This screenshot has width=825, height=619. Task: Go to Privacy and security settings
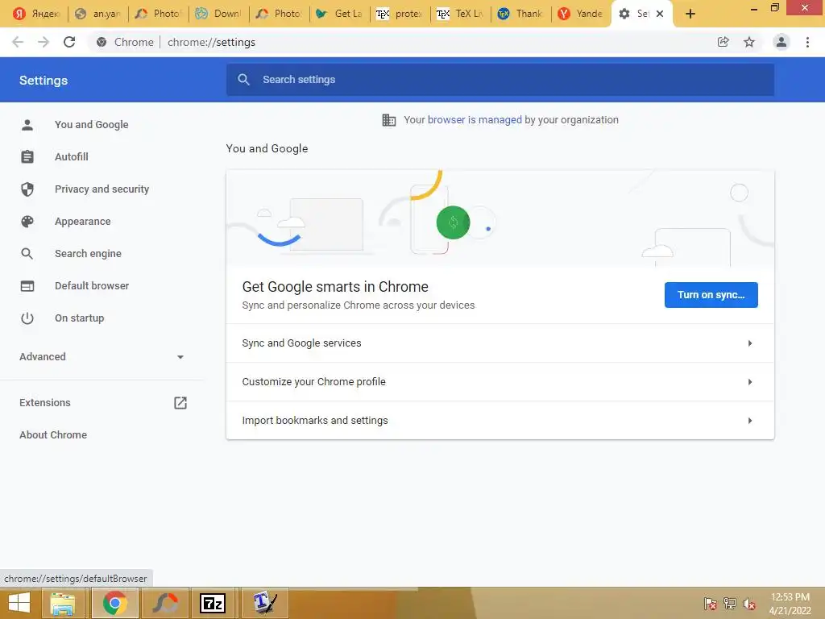pyautogui.click(x=102, y=189)
